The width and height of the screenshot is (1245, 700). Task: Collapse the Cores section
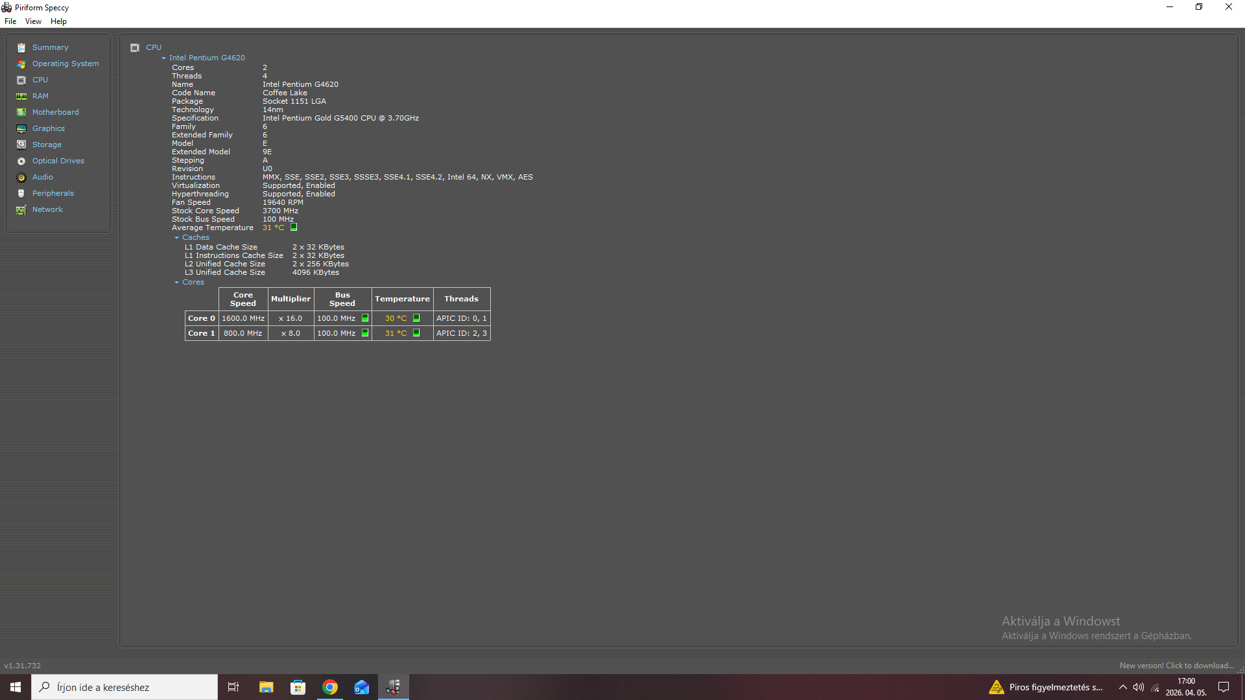tap(176, 283)
